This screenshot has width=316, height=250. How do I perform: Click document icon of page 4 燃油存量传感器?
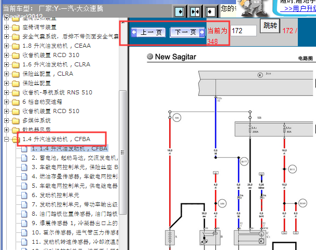(24, 176)
